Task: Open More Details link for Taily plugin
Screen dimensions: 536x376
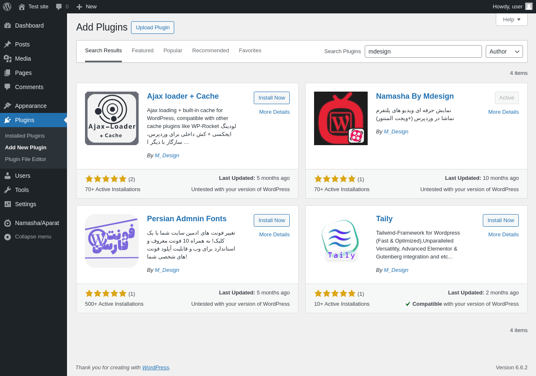Action: click(503, 235)
